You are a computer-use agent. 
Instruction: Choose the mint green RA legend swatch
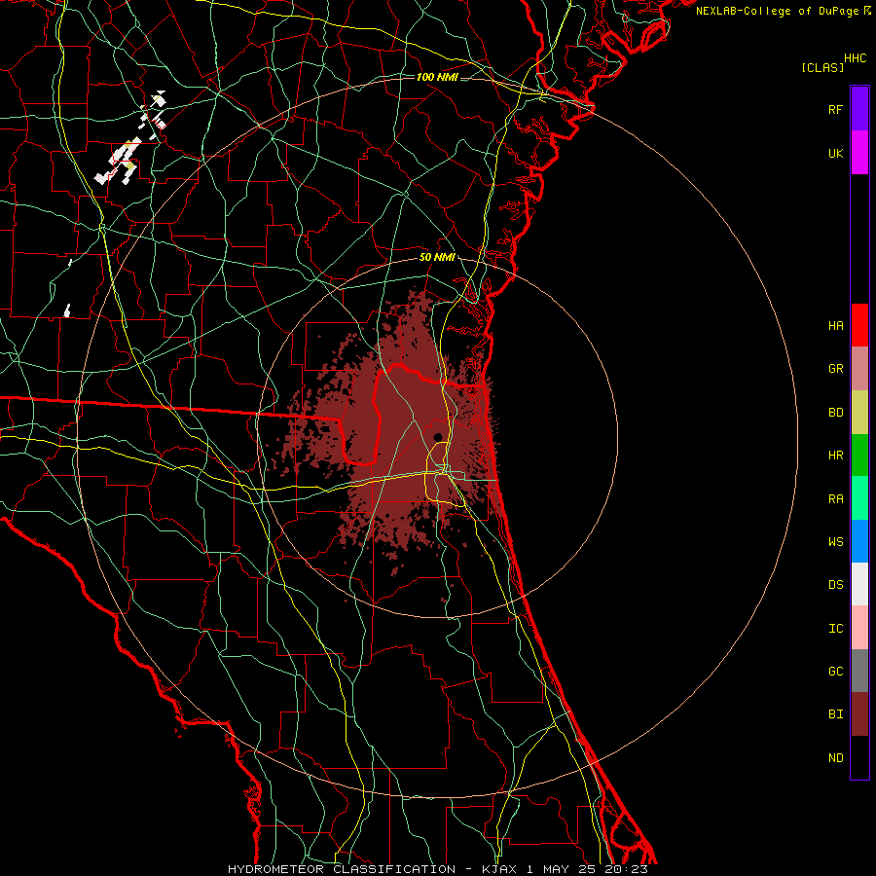859,498
